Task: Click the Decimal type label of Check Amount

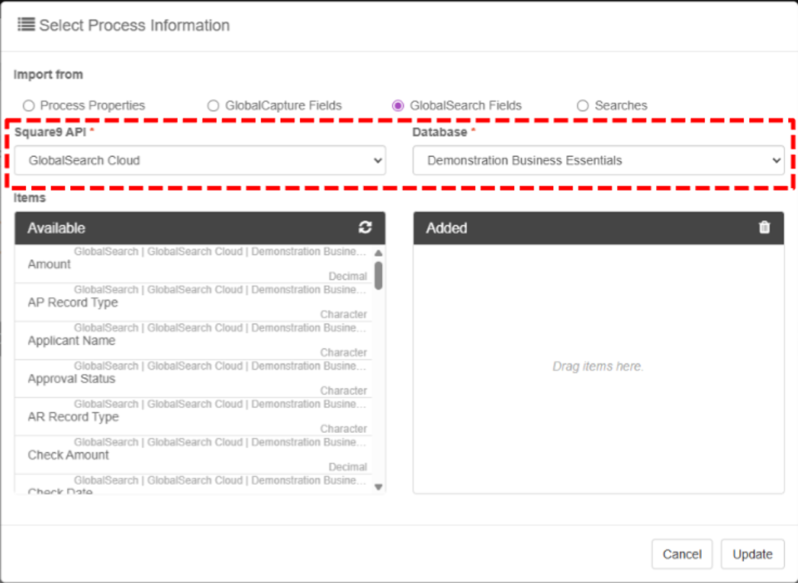Action: click(x=348, y=466)
